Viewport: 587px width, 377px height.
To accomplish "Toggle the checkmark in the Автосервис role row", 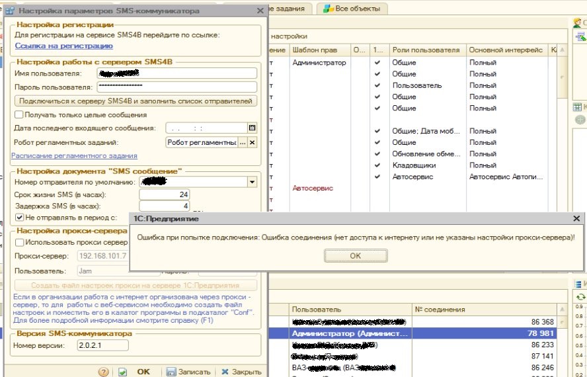I will coord(377,177).
